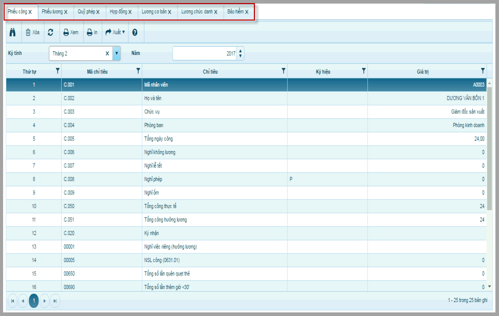This screenshot has height=316, width=499.
Task: Sort by Ký hiệu column header
Action: (323, 71)
